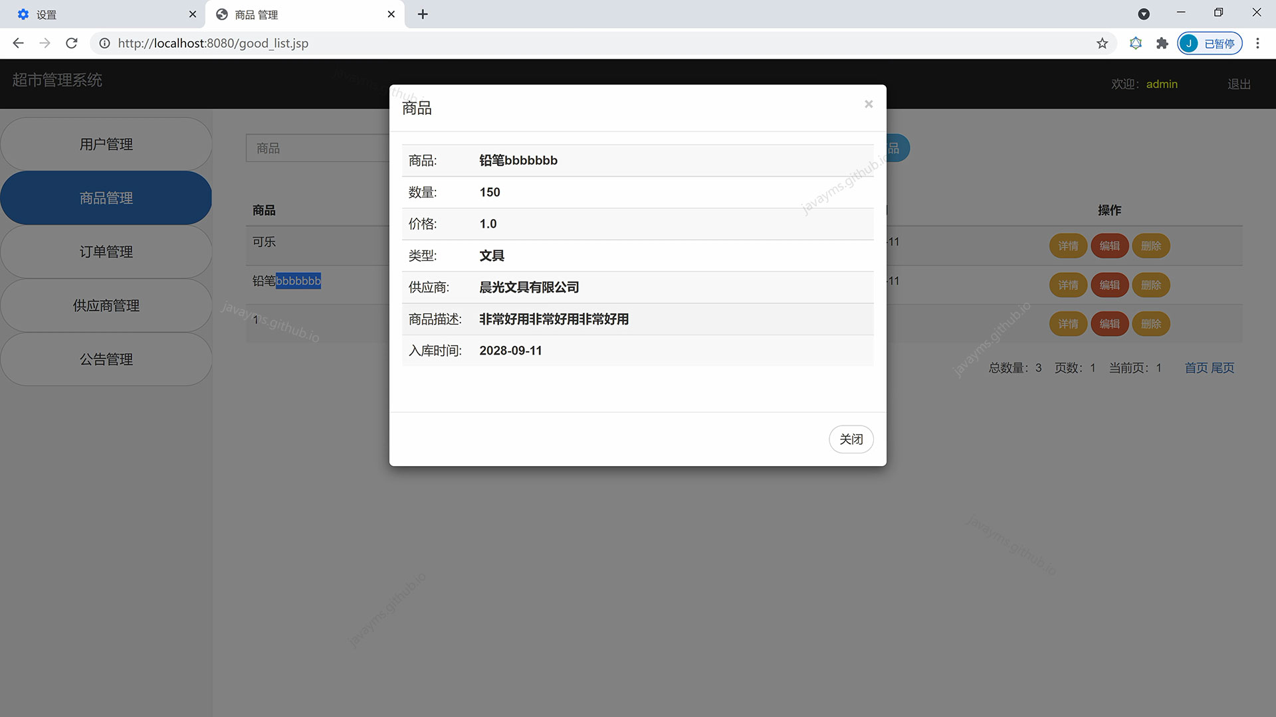Click the profile avatar button 已暂停
Screen dimensions: 1276x717
[1210, 43]
